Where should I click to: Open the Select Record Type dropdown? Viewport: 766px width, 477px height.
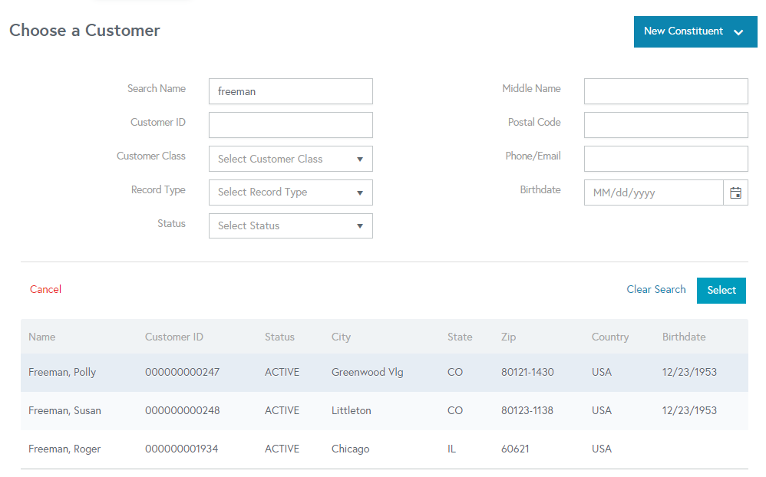291,192
